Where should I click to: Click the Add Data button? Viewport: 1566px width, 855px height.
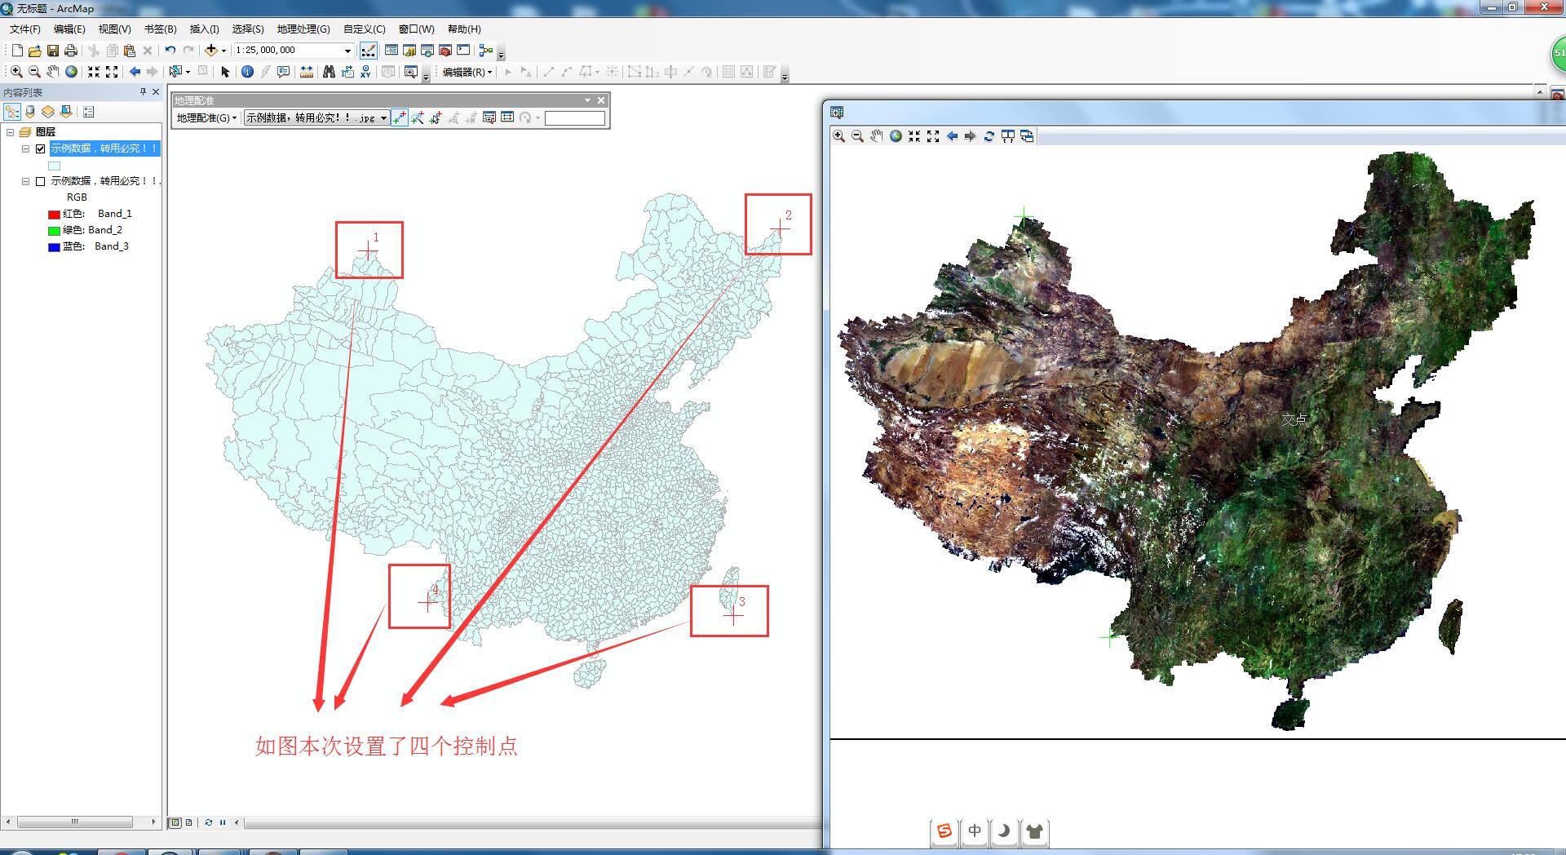coord(211,51)
